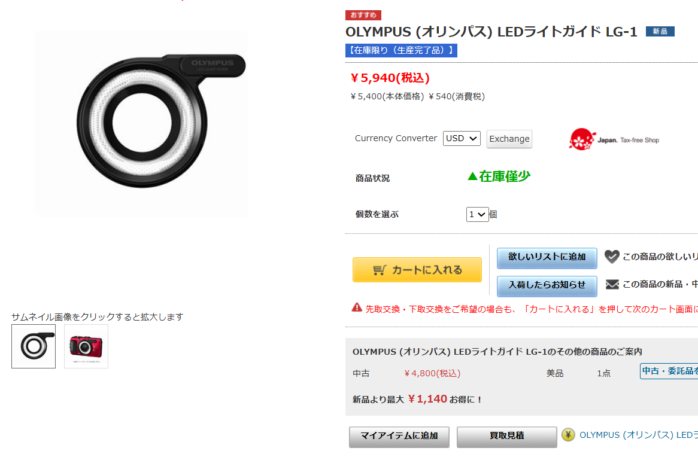Open the 中古・委託品 link button

(x=669, y=371)
